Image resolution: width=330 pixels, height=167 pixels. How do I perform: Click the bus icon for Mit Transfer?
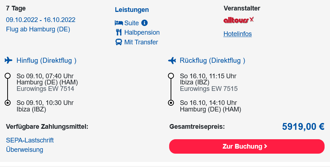tap(119, 42)
